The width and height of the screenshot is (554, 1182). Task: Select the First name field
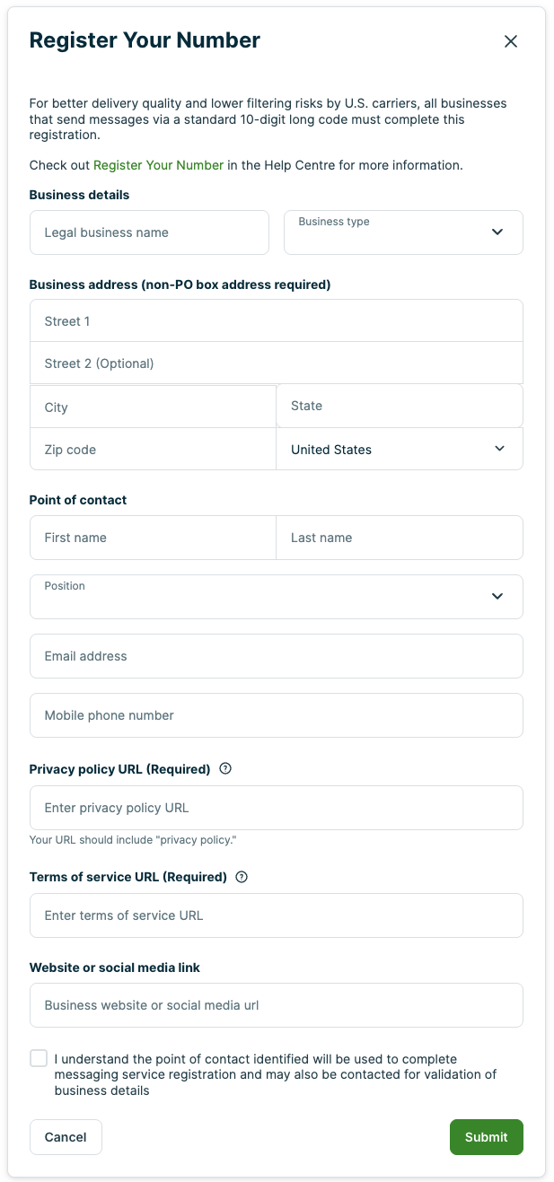coord(153,538)
